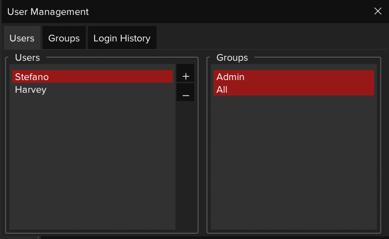Toggle Admin group membership

(x=231, y=77)
